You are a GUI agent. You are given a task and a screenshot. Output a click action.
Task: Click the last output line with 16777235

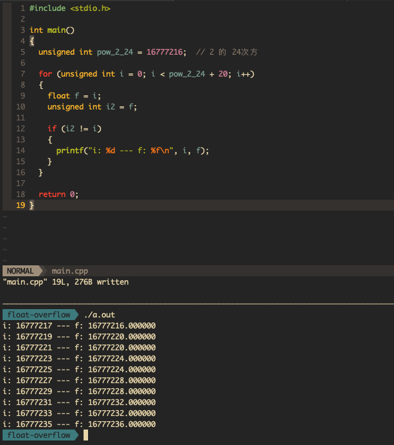[x=79, y=424]
